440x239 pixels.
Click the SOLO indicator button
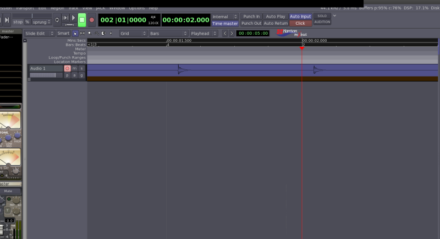coord(322,16)
